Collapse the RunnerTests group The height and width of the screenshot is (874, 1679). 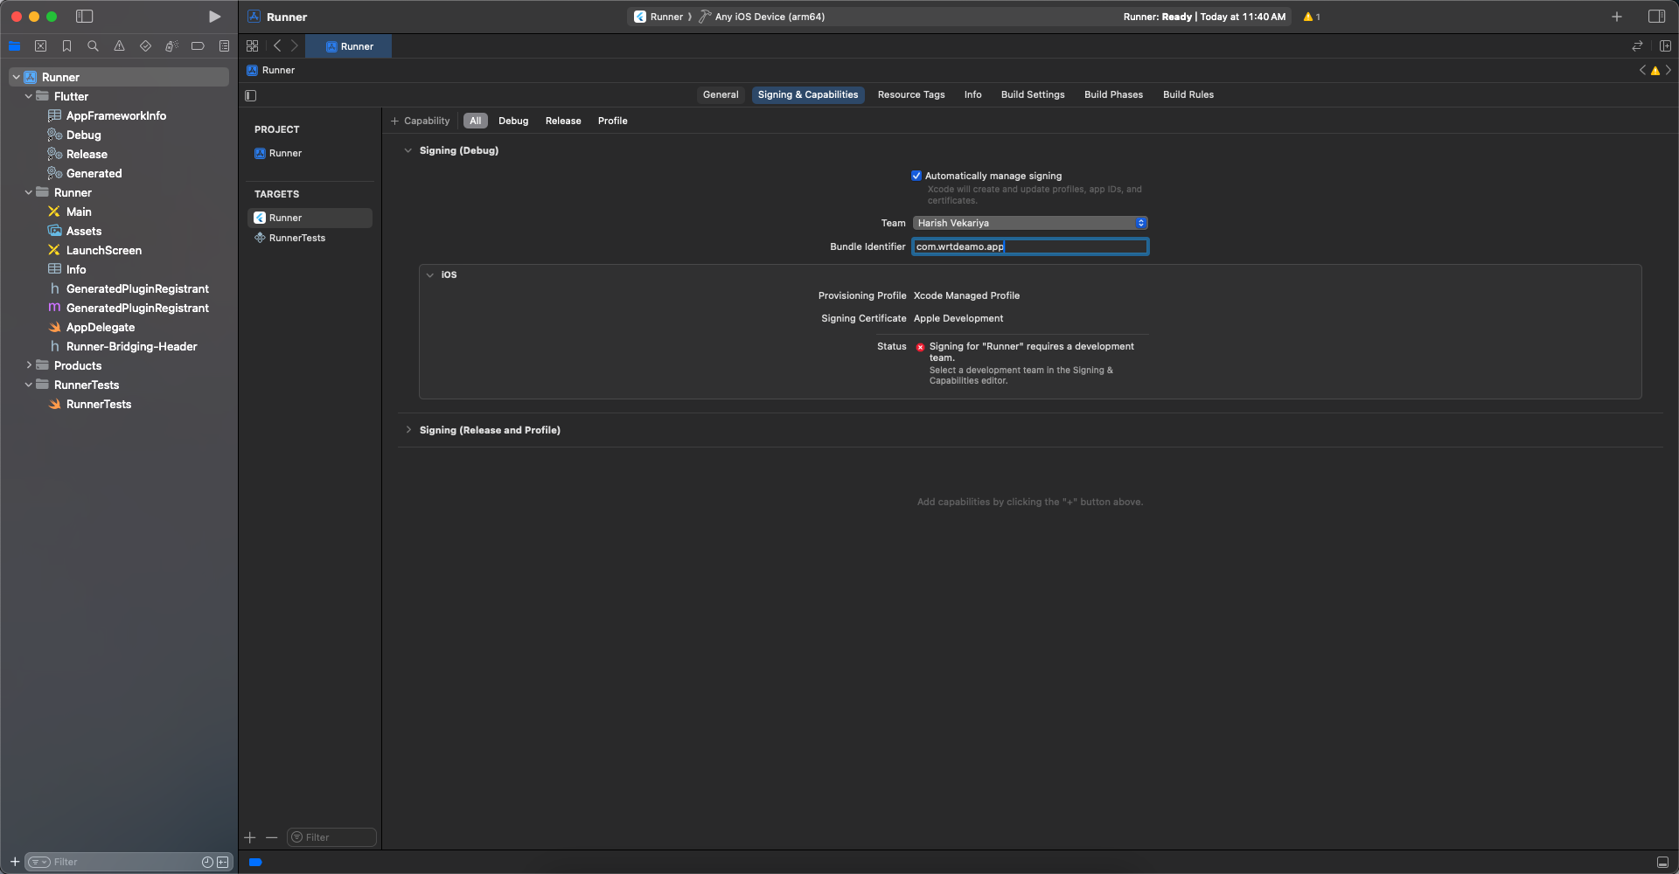[x=29, y=385]
